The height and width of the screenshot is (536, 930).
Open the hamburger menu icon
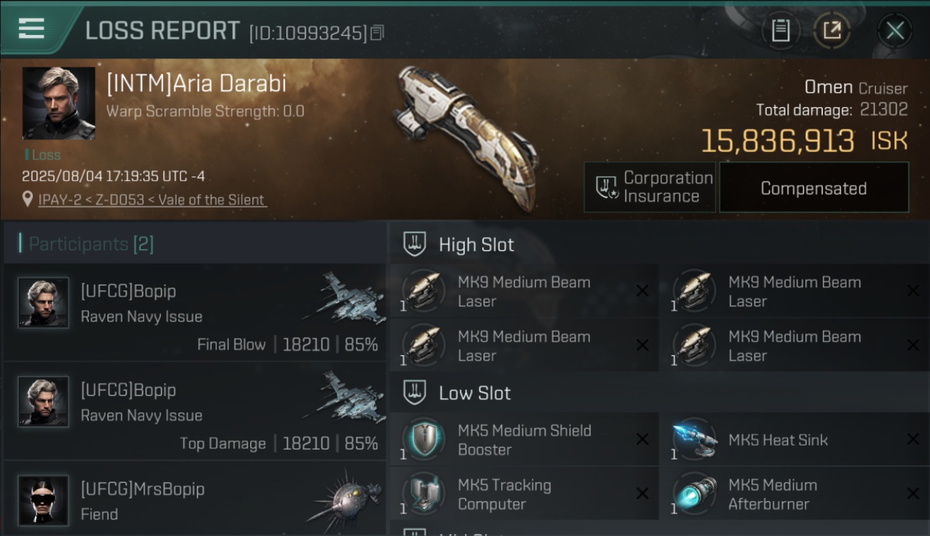pyautogui.click(x=31, y=29)
